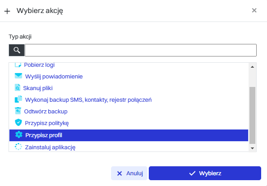Click the shield check icon for Przypisz politykę

[18, 122]
